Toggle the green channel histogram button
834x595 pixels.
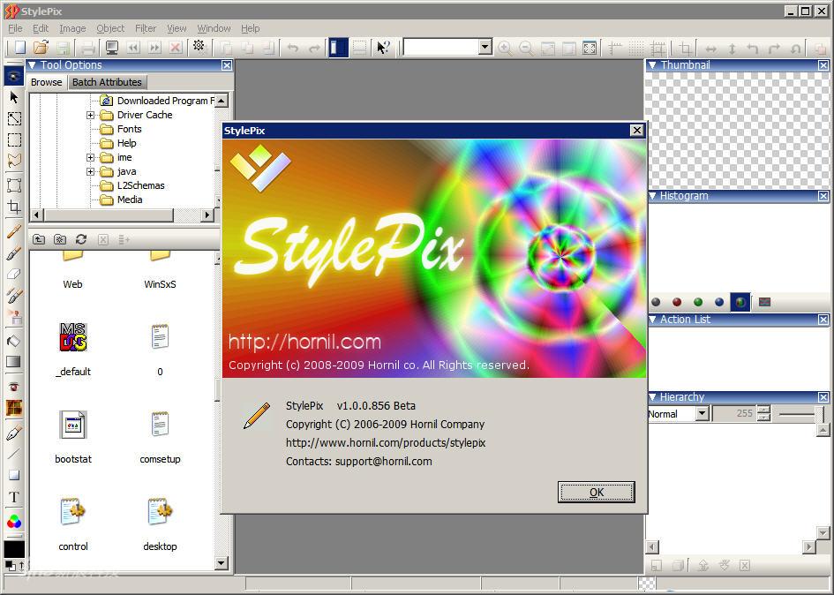pyautogui.click(x=698, y=302)
